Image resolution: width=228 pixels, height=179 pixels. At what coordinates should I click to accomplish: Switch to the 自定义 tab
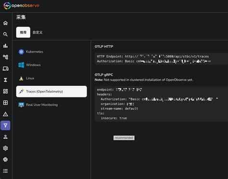tap(38, 32)
